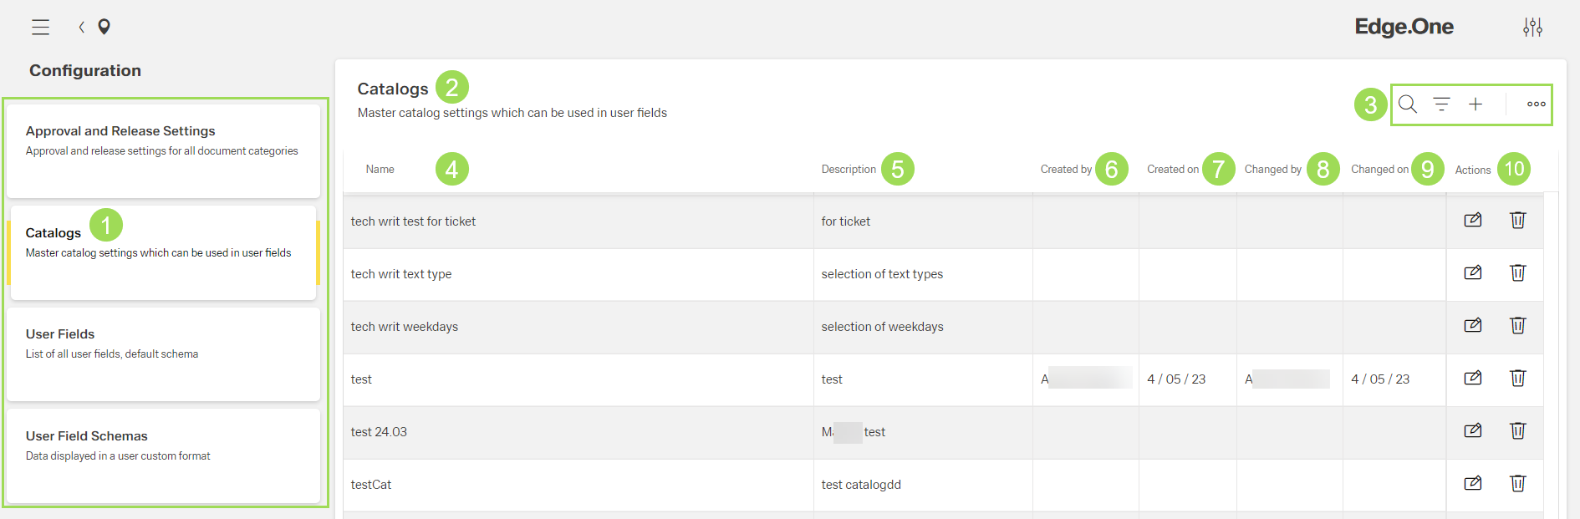Sort table by Created on column
The width and height of the screenshot is (1580, 519).
(1172, 170)
